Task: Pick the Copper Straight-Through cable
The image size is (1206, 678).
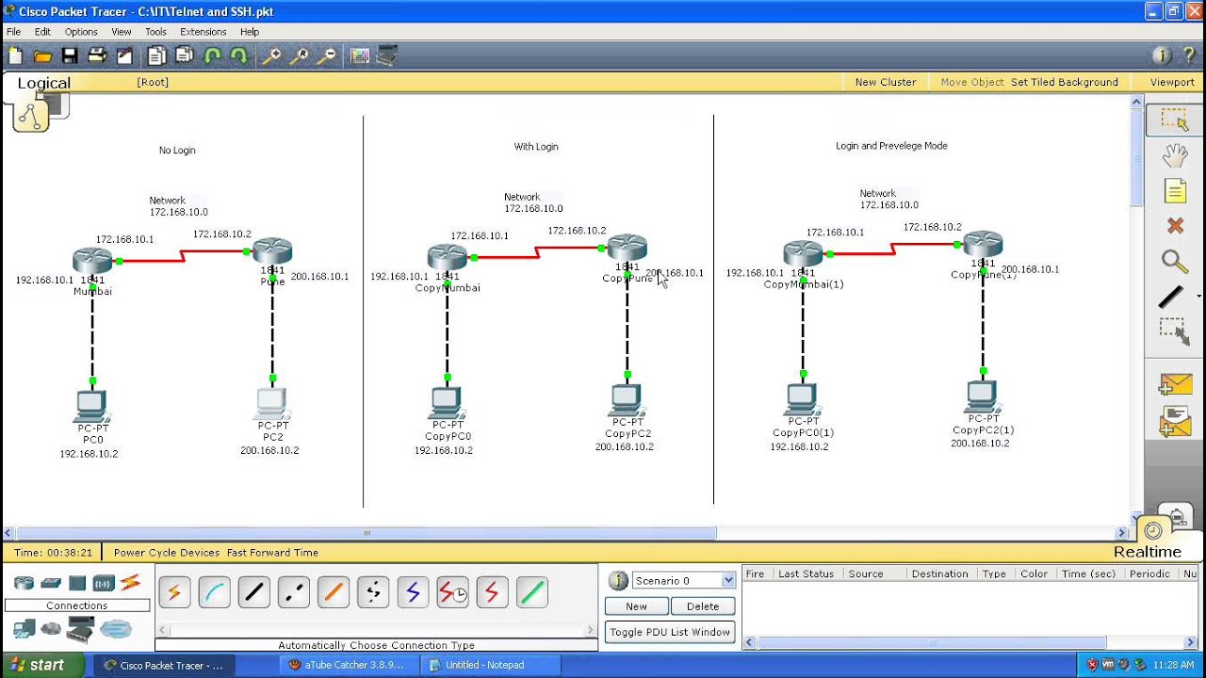Action: click(253, 592)
